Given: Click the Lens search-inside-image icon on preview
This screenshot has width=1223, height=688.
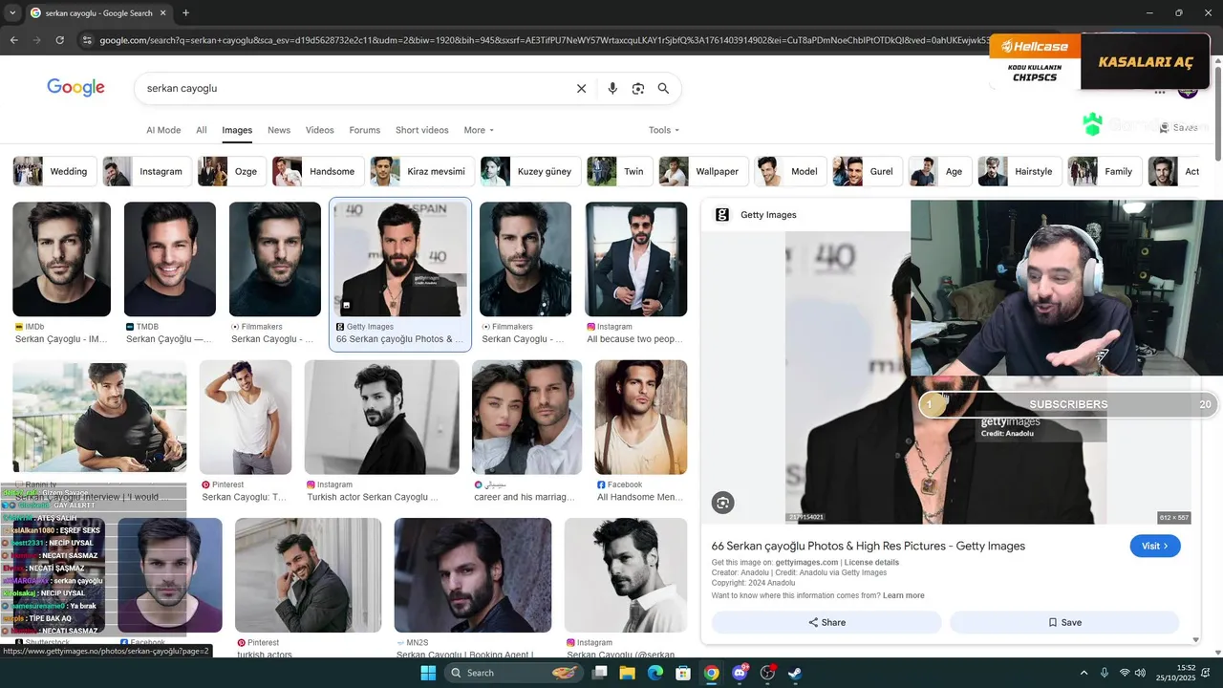Looking at the screenshot, I should [x=723, y=503].
